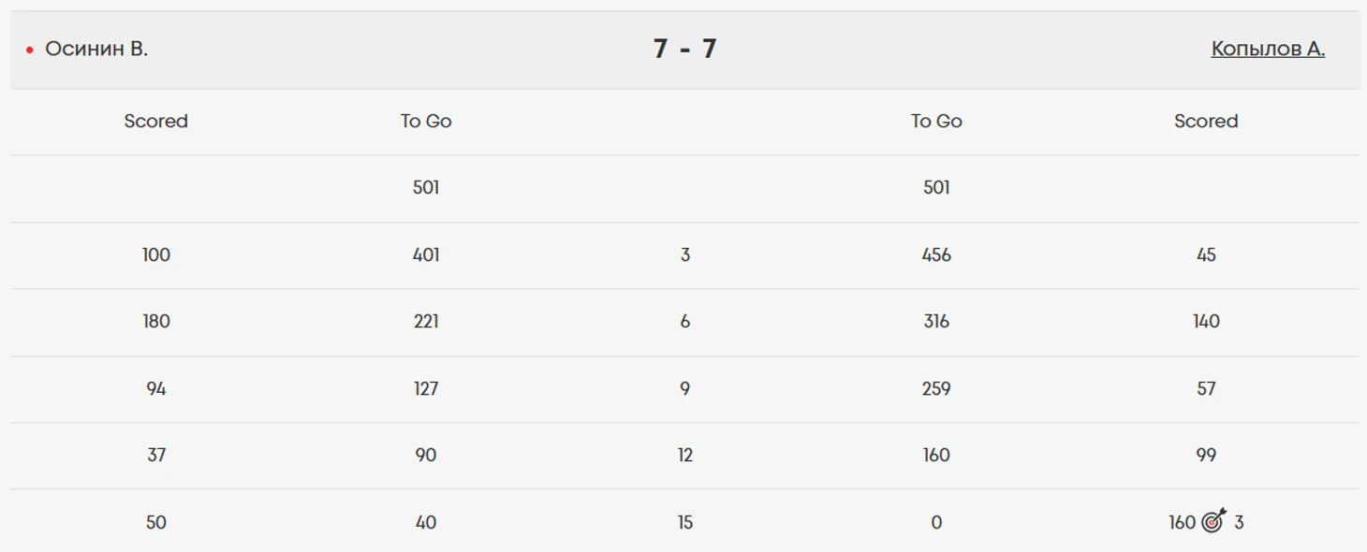This screenshot has height=552, width=1367.
Task: Select the 140 scored cell for Копылов
Action: click(1206, 321)
